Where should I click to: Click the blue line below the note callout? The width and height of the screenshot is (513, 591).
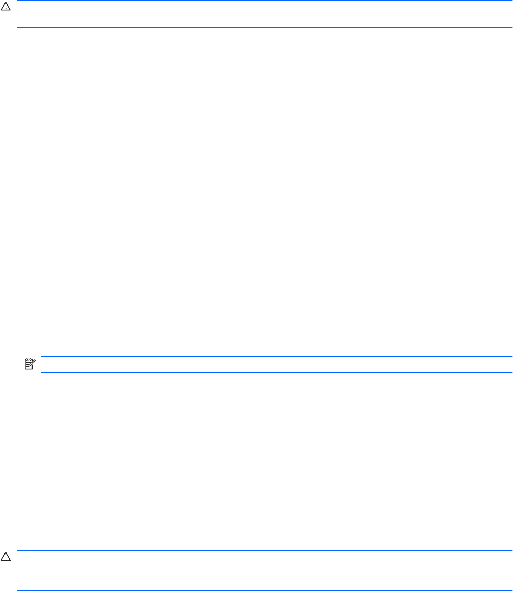277,373
